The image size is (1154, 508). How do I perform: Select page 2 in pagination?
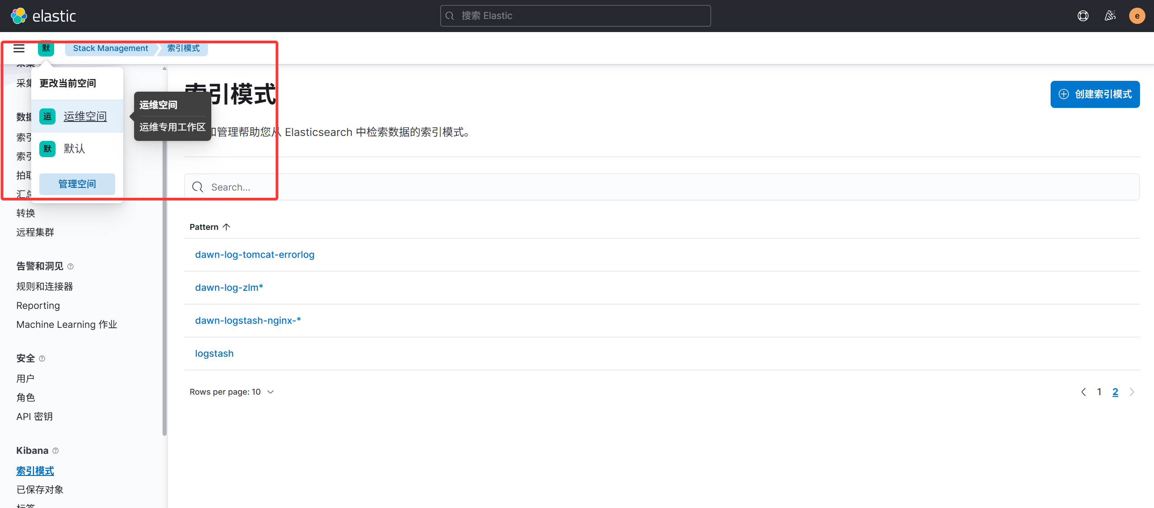[1115, 392]
